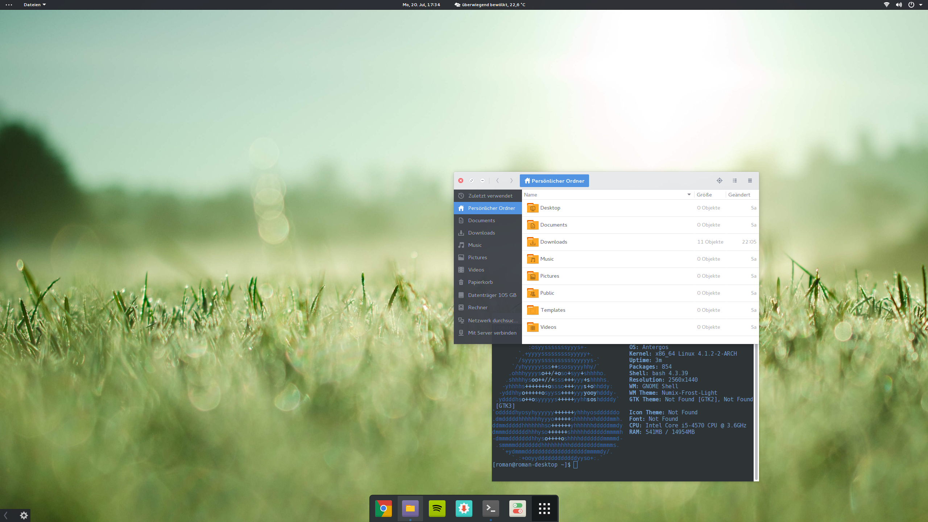
Task: Open the Dateien app menu dropdown
Action: 34,5
